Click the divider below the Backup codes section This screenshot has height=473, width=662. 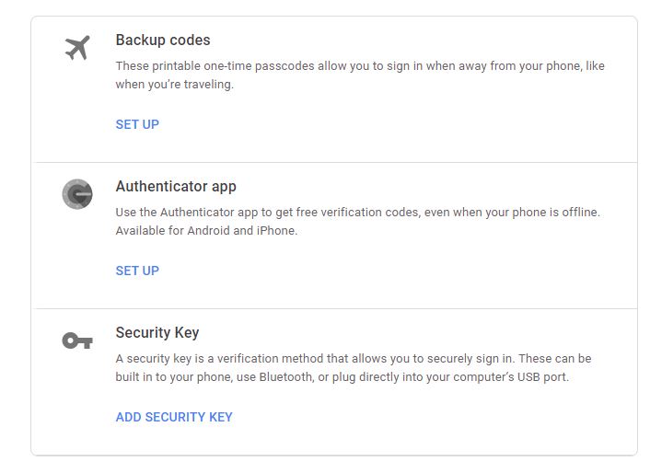click(334, 162)
